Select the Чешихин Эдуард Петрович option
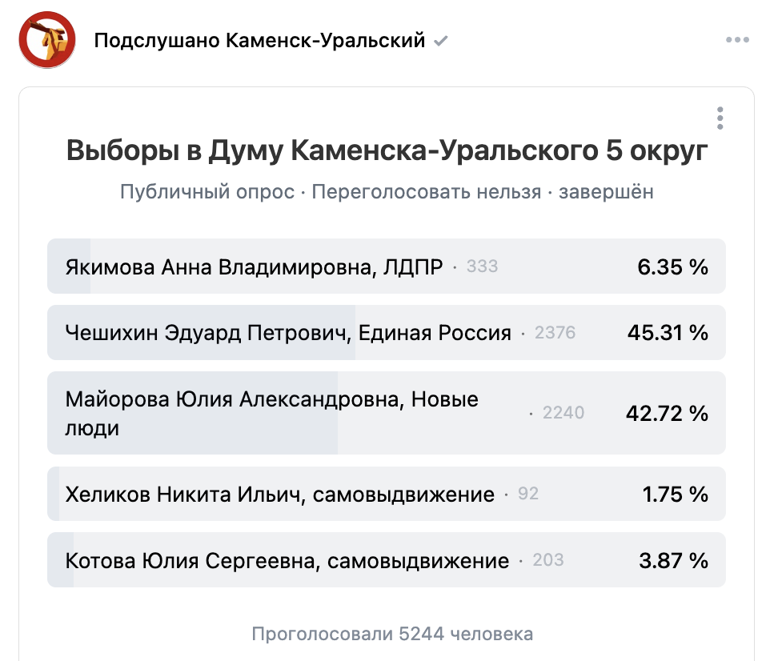This screenshot has height=661, width=778. point(387,332)
